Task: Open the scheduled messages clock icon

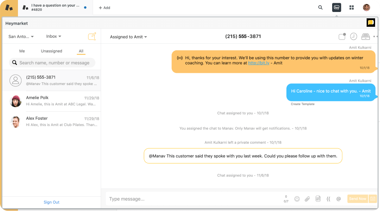Action: [354, 36]
